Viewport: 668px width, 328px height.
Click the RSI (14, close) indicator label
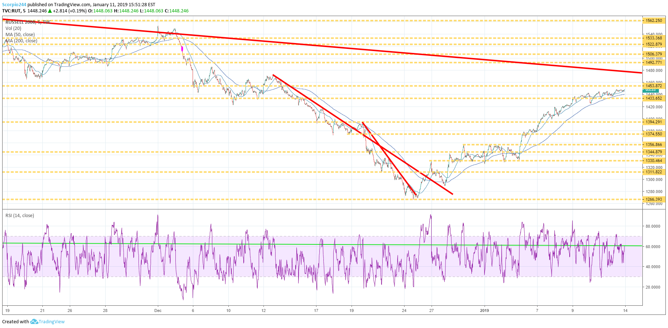pyautogui.click(x=20, y=216)
